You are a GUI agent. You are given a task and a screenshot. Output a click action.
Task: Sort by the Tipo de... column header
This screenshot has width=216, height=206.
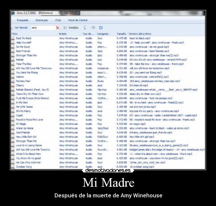[88, 34]
